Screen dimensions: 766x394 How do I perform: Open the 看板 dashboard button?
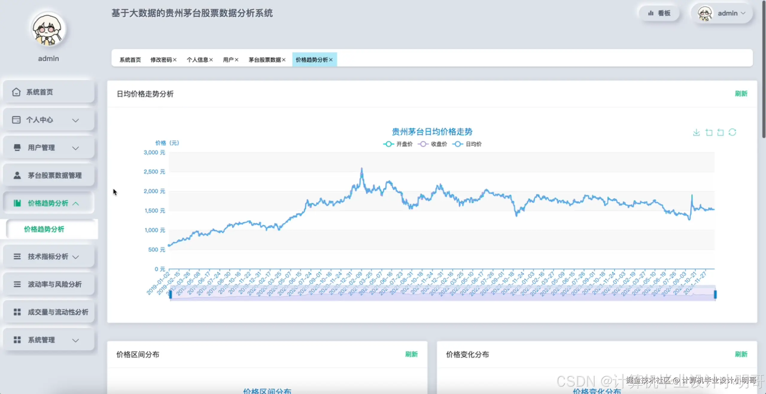tap(659, 13)
